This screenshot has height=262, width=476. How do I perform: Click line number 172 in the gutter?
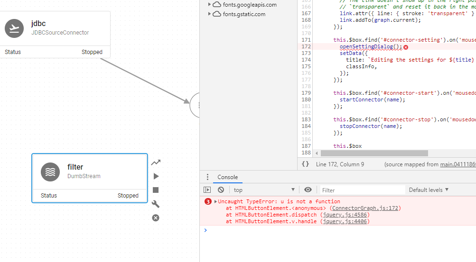coord(306,46)
